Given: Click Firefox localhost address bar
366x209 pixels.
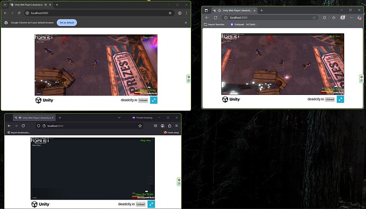Looking at the screenshot, I should 89,126.
